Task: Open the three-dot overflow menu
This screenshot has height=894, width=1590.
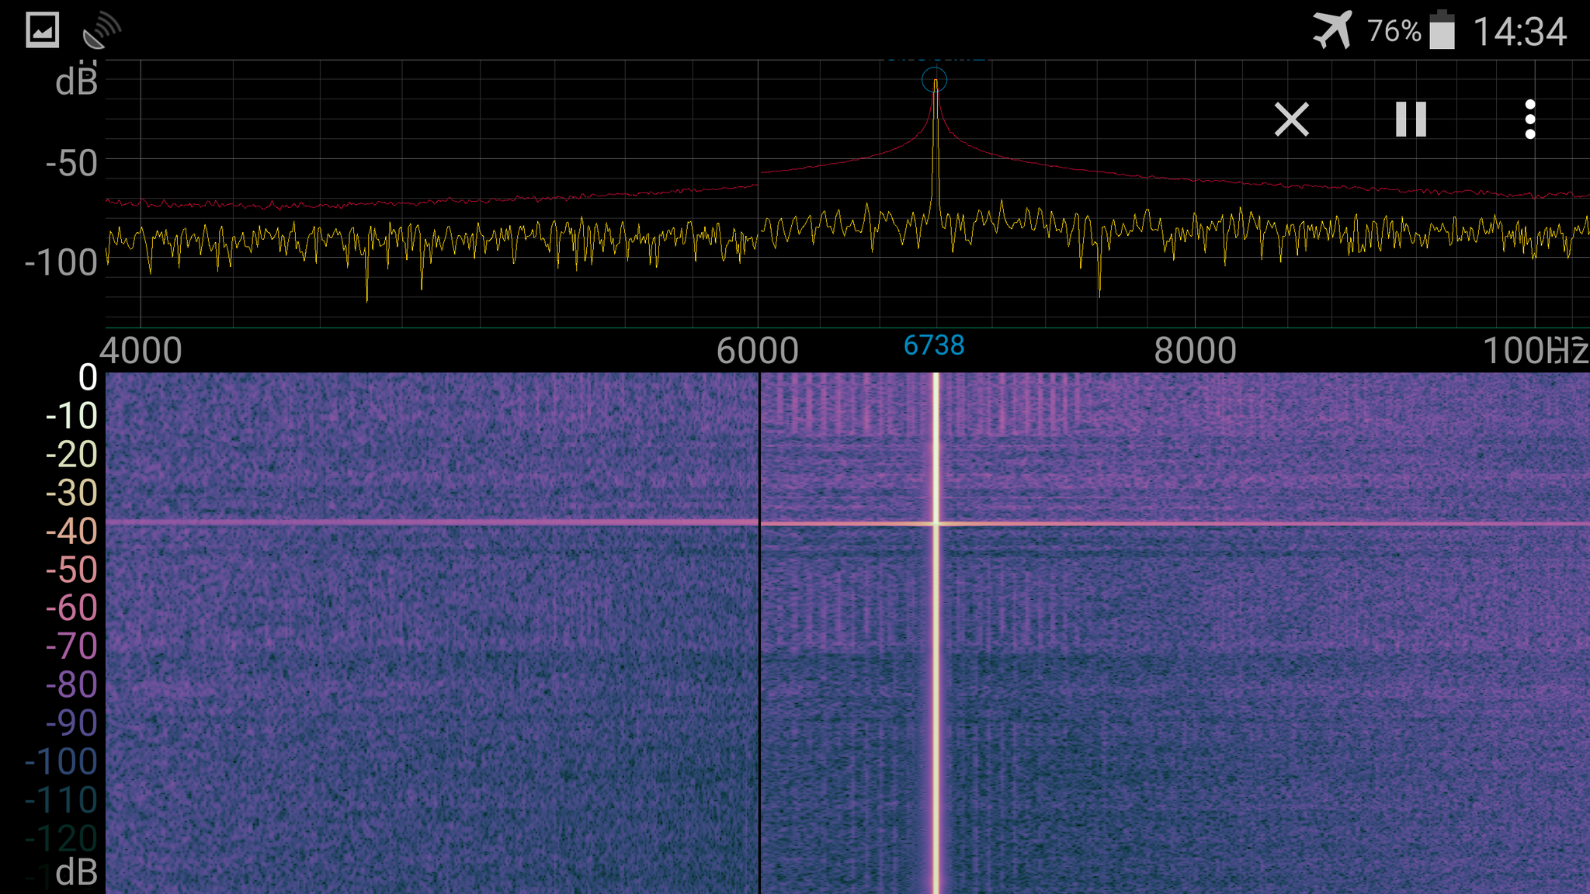Action: pos(1529,120)
